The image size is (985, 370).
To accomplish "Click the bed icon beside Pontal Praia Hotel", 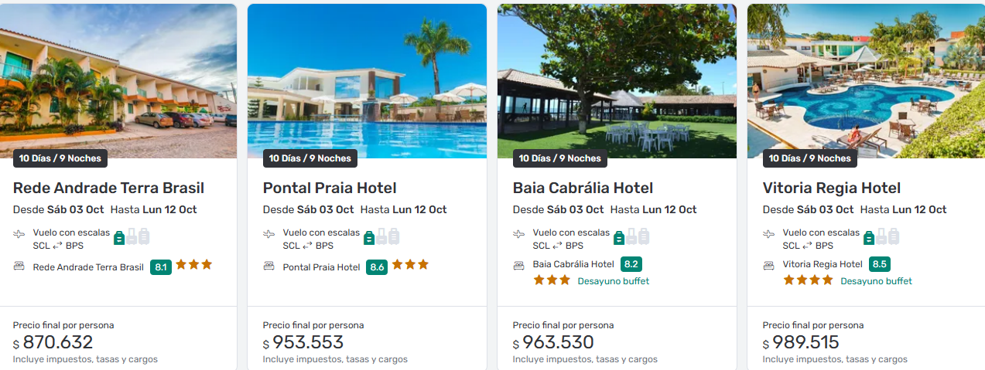I will coord(269,266).
